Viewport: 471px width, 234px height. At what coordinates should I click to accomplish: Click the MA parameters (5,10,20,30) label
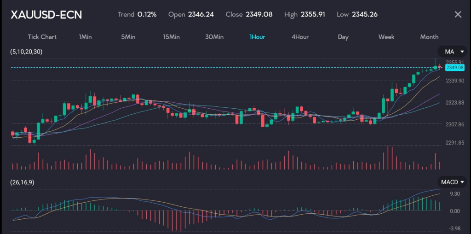click(x=26, y=52)
